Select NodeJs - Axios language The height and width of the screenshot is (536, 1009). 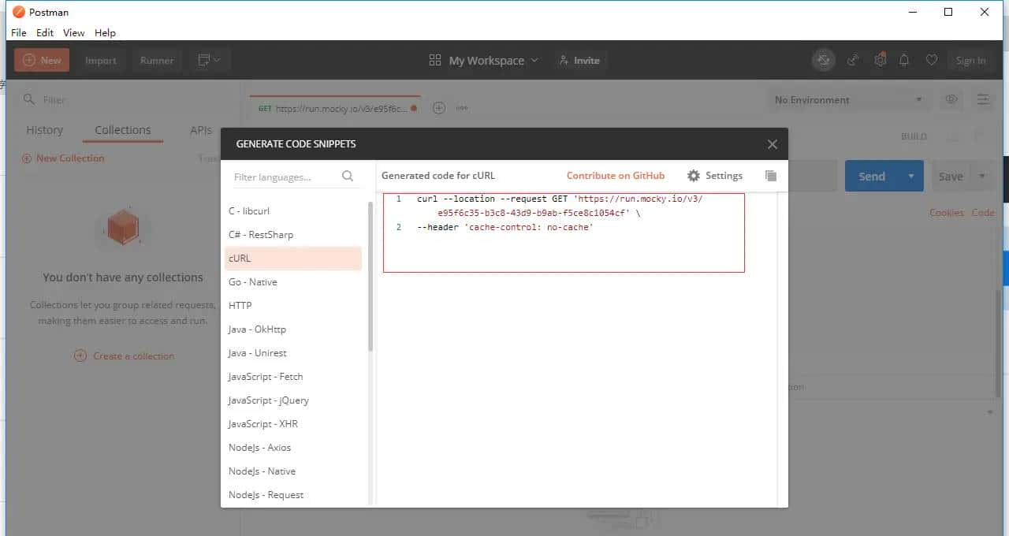click(x=293, y=448)
